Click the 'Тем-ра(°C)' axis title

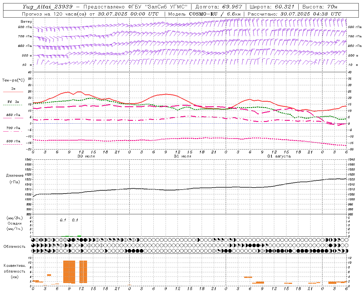pyautogui.click(x=13, y=80)
